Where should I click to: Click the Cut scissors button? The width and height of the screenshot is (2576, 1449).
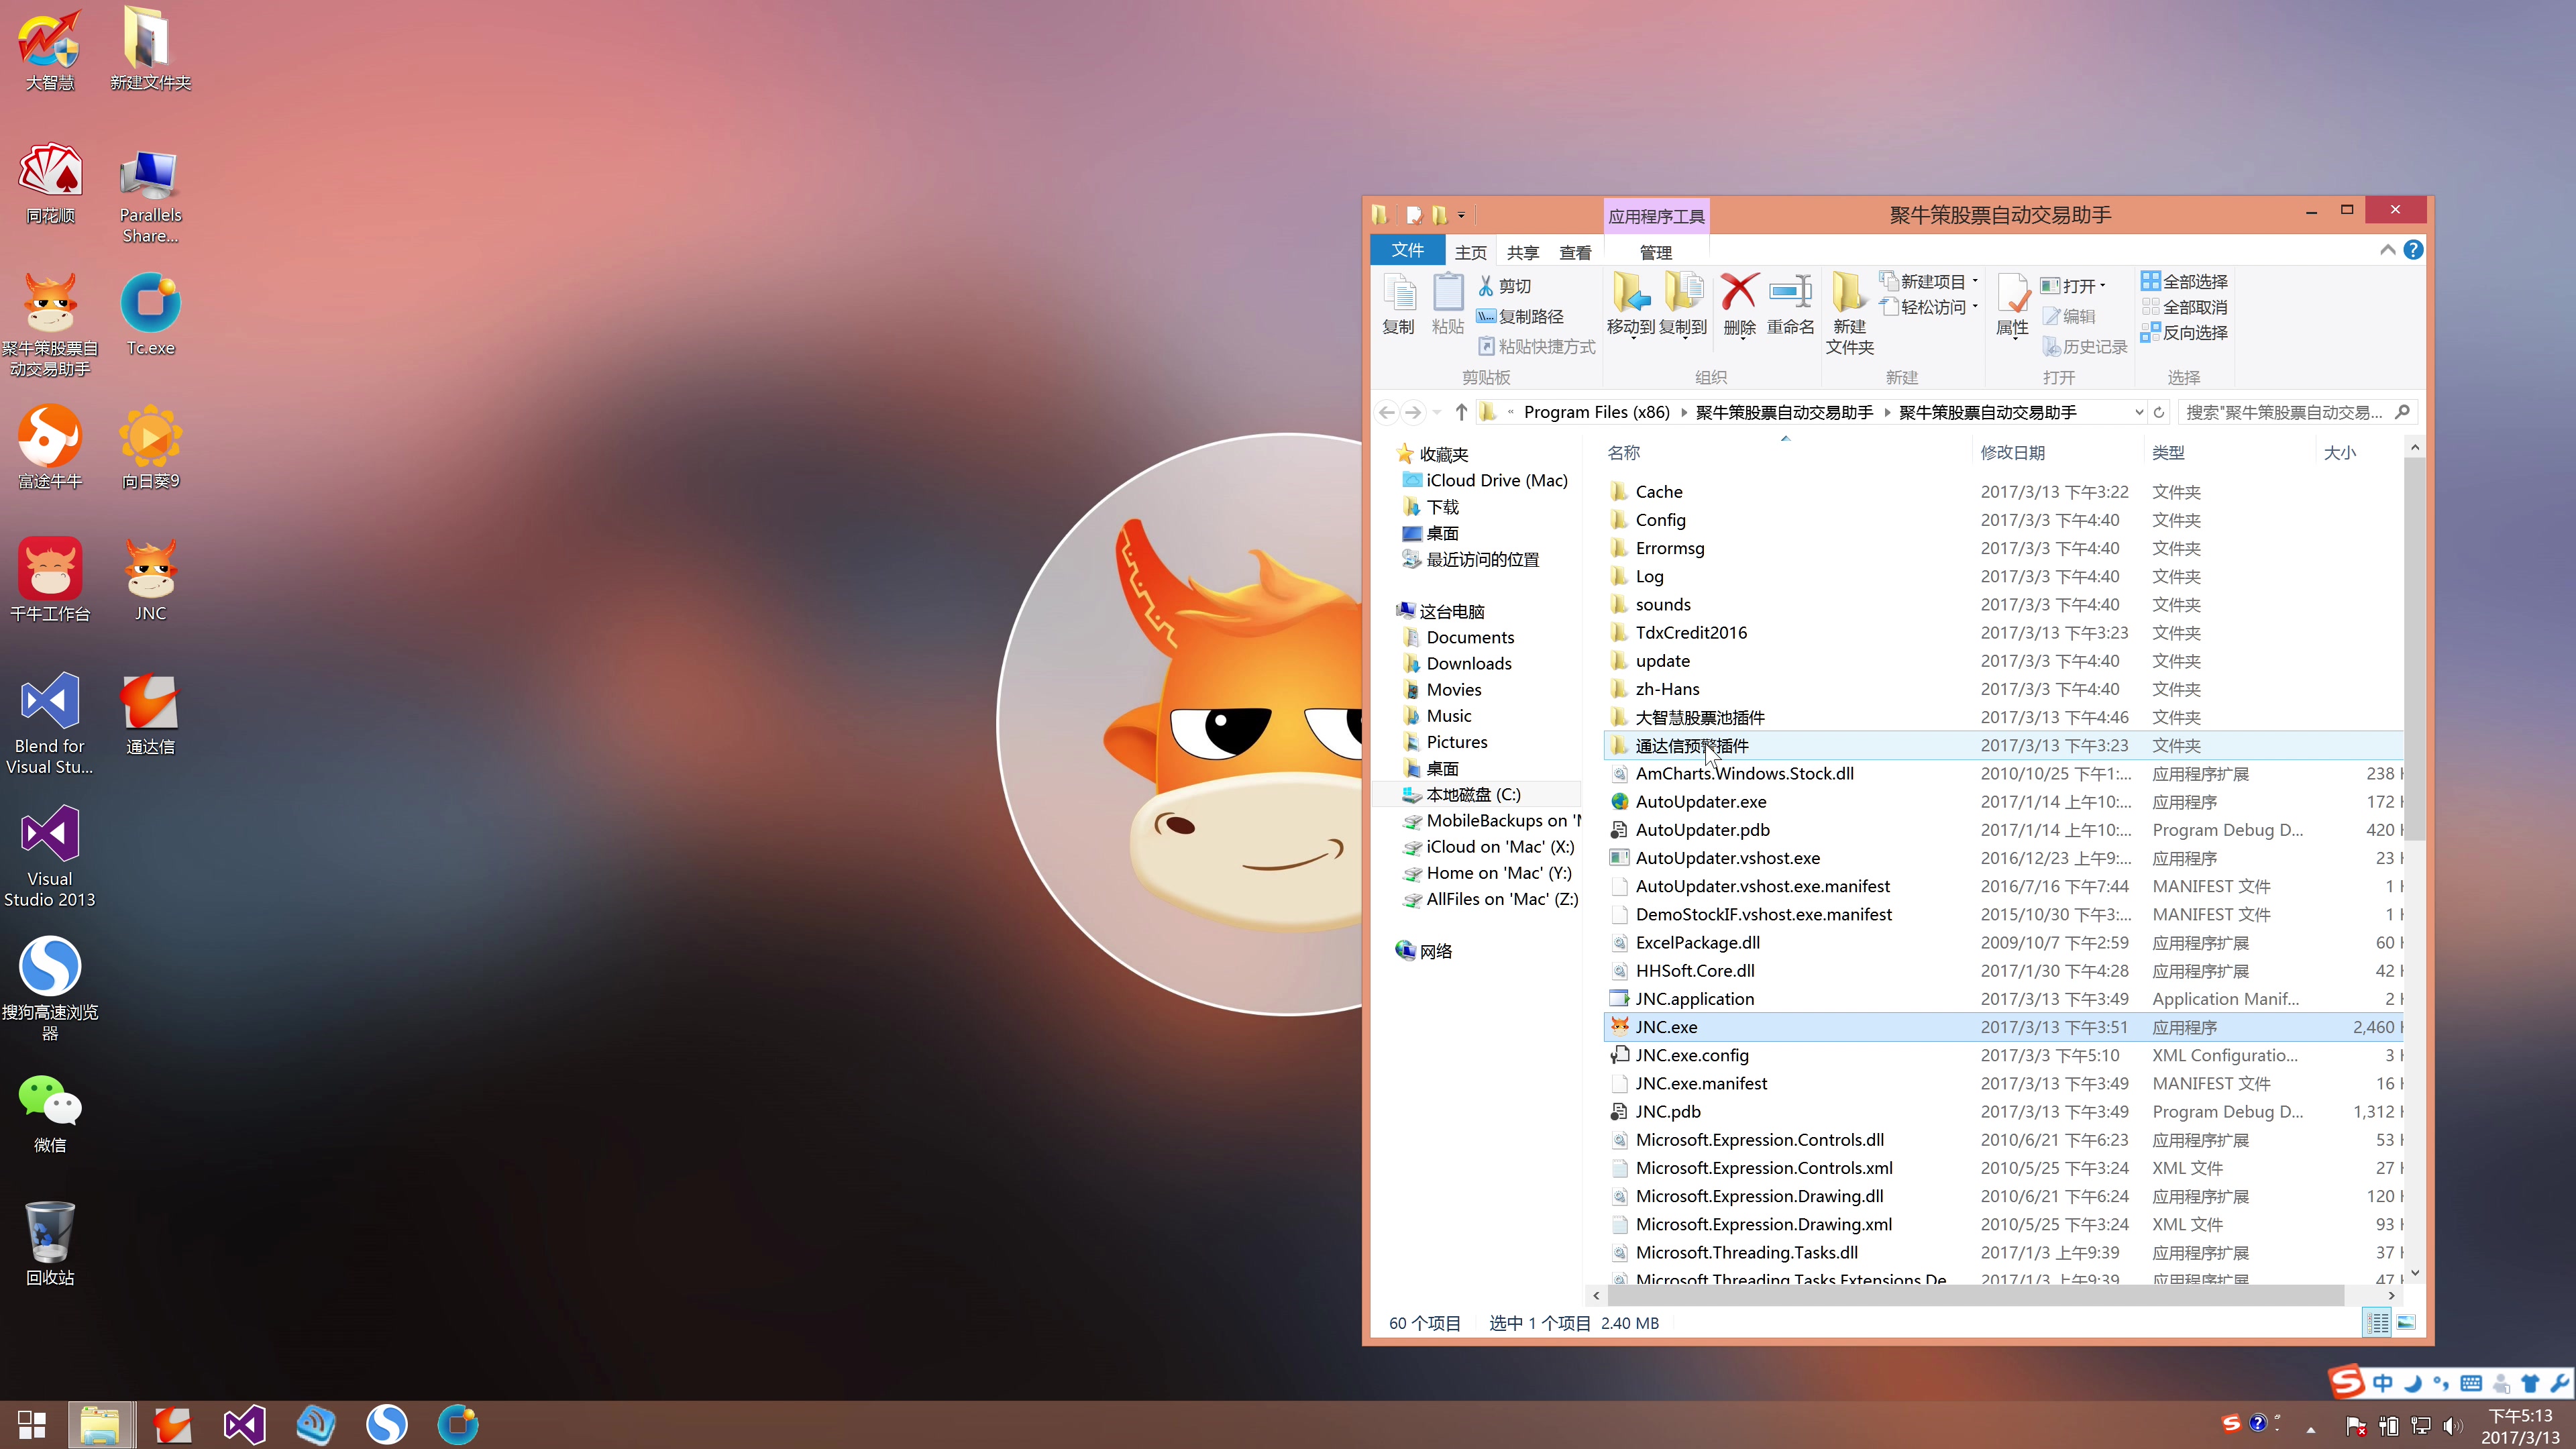point(1505,286)
